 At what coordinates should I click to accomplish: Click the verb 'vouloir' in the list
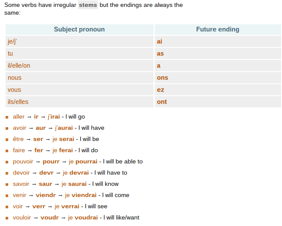pos(22,218)
